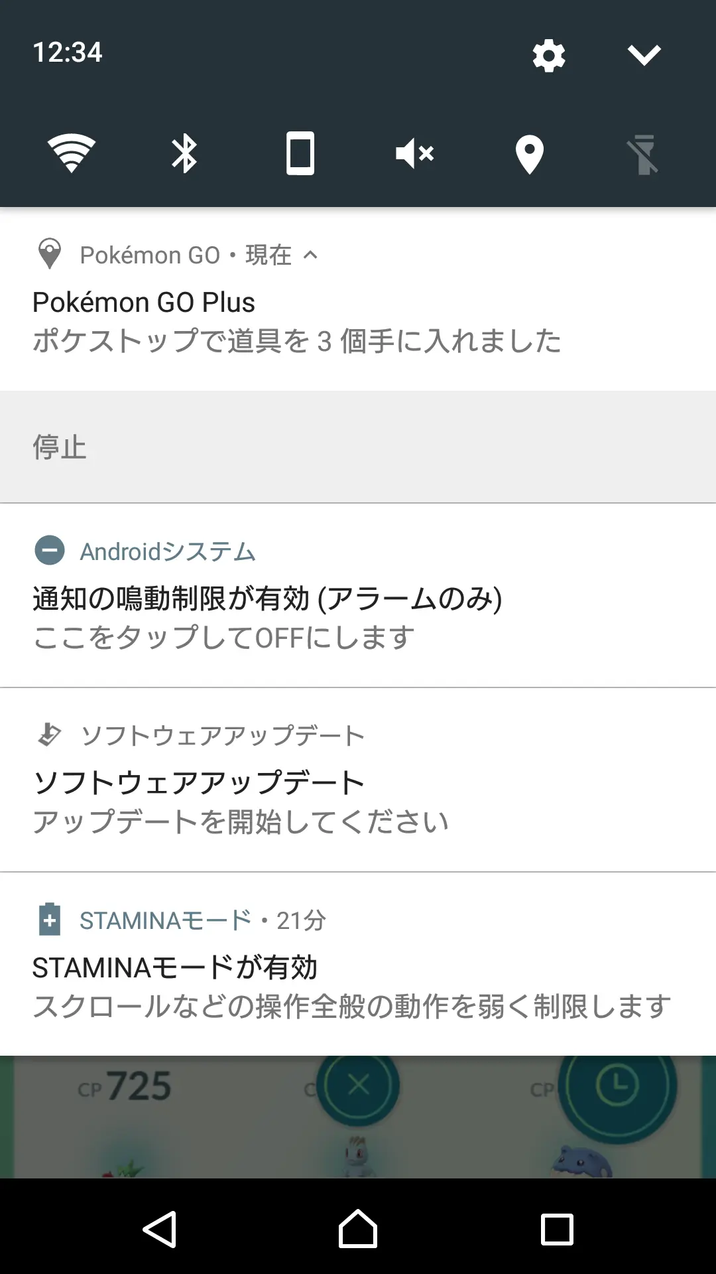Image resolution: width=716 pixels, height=1274 pixels.
Task: Toggle the location pin quick setting
Action: pyautogui.click(x=529, y=155)
